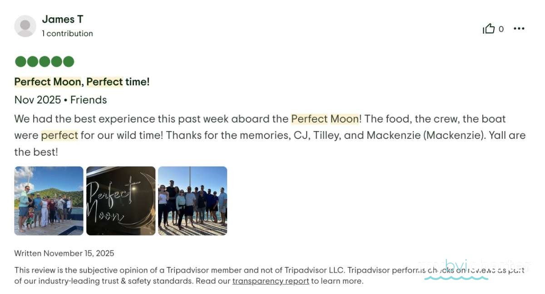545x294 pixels.
Task: Click the "Perfect Moon, Perfect time!" review title
Action: (x=82, y=82)
